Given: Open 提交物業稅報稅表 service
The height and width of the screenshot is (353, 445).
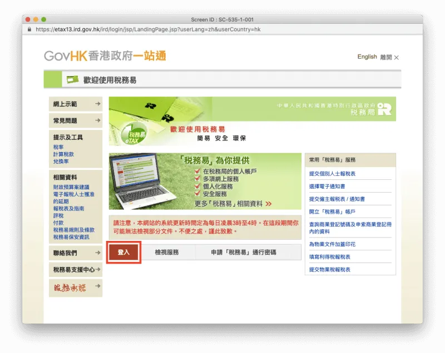Looking at the screenshot, I should 329,270.
